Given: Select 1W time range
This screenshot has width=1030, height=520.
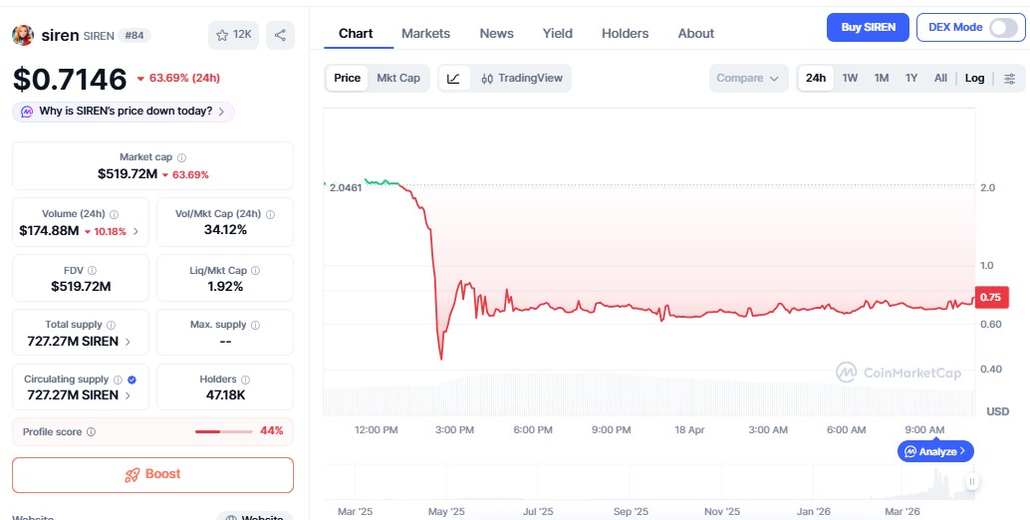Looking at the screenshot, I should 850,78.
